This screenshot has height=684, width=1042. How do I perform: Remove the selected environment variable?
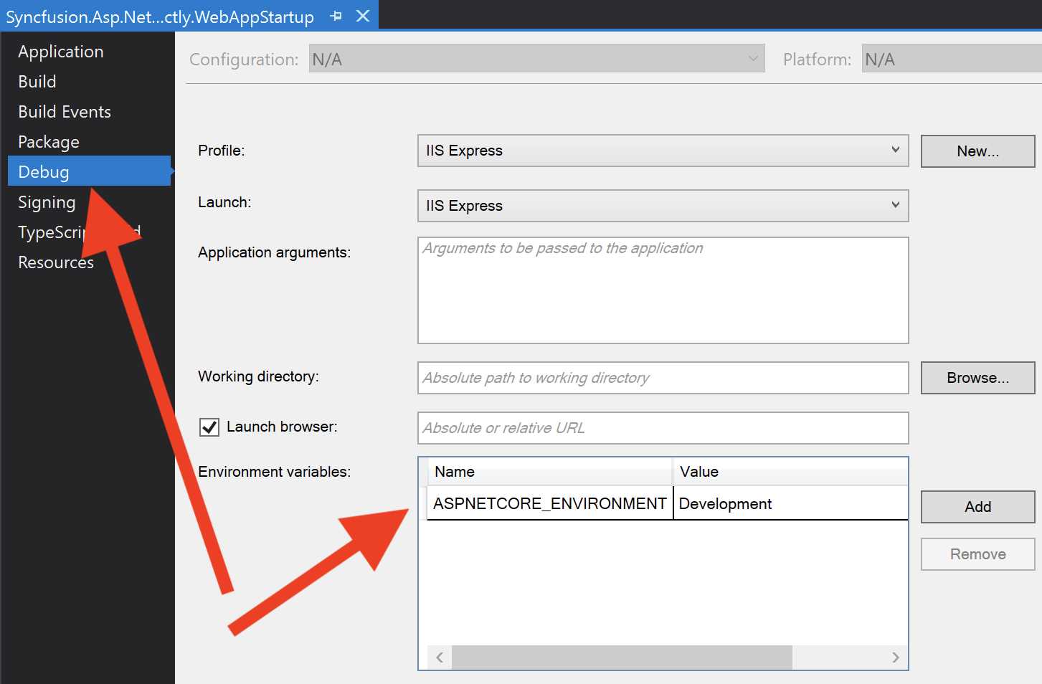point(977,554)
